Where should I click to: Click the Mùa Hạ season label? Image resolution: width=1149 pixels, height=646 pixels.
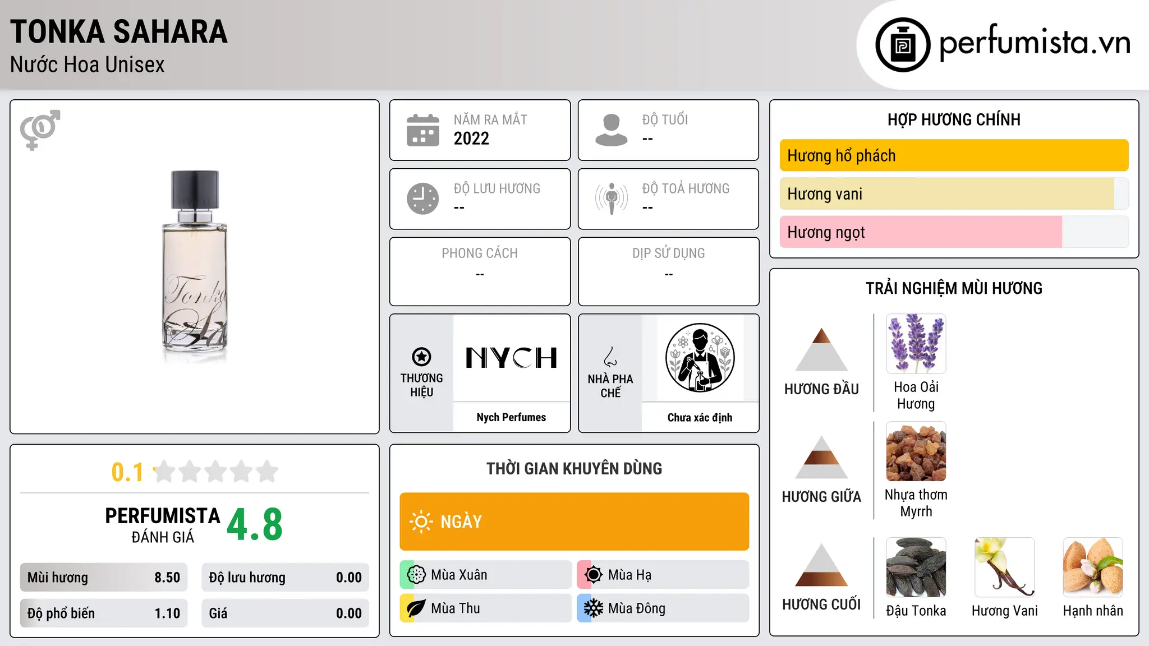click(629, 575)
